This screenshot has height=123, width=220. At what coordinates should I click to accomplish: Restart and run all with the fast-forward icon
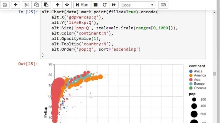click(x=114, y=5)
